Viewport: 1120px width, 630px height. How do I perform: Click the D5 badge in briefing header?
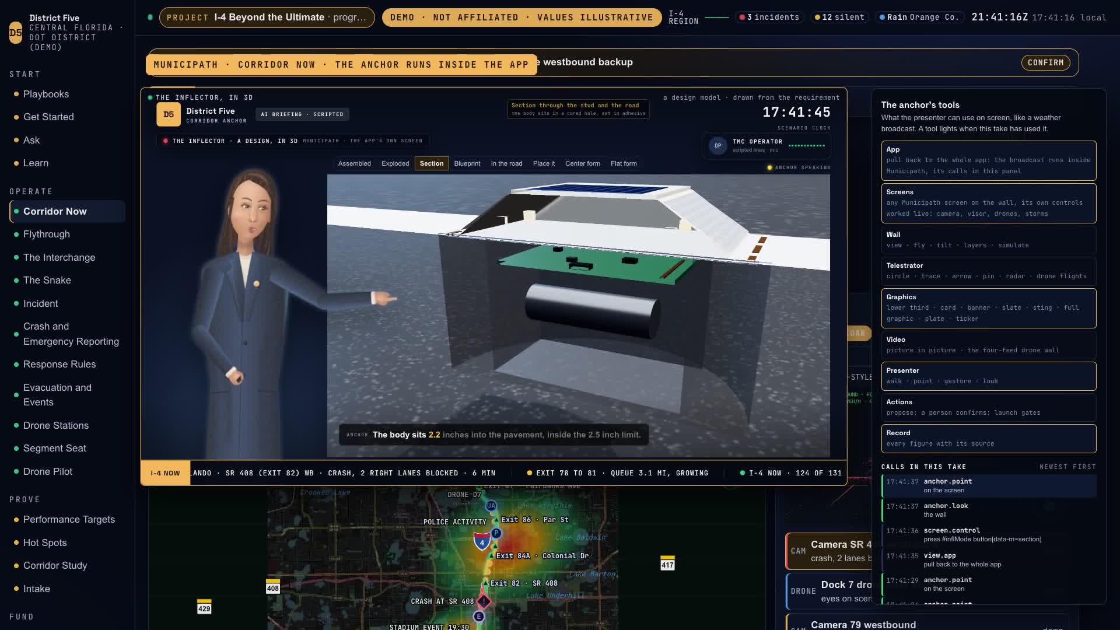pos(169,114)
